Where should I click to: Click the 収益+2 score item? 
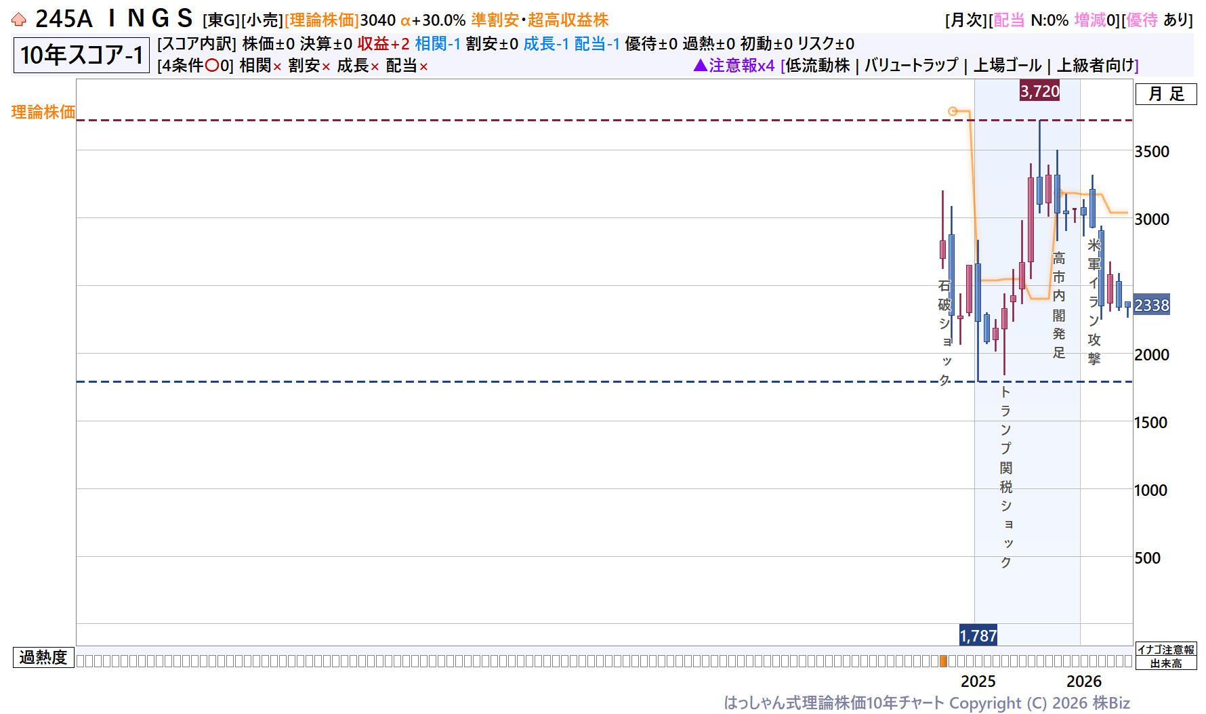coord(383,44)
